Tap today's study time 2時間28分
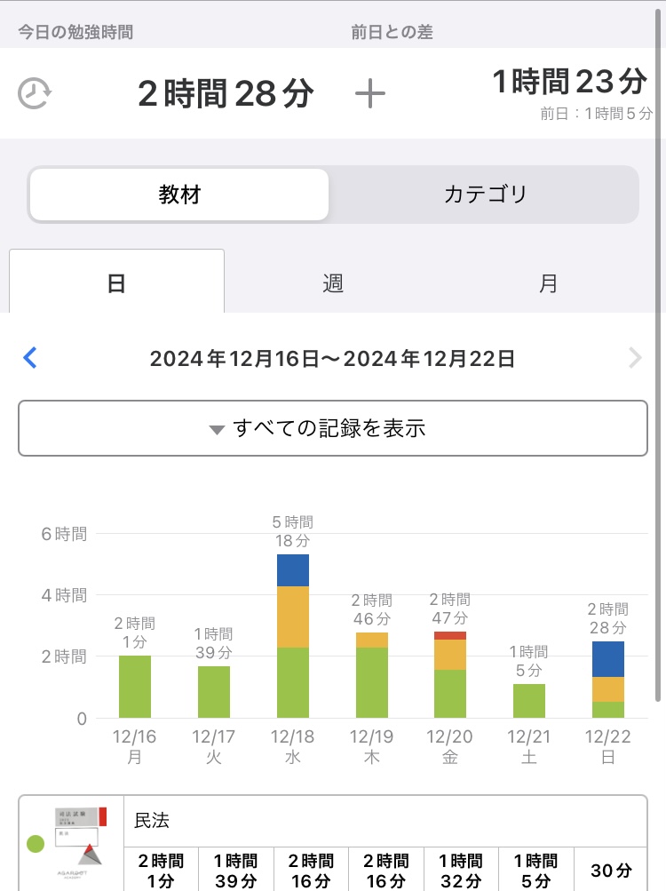Screen dimensions: 666x891 (226, 93)
